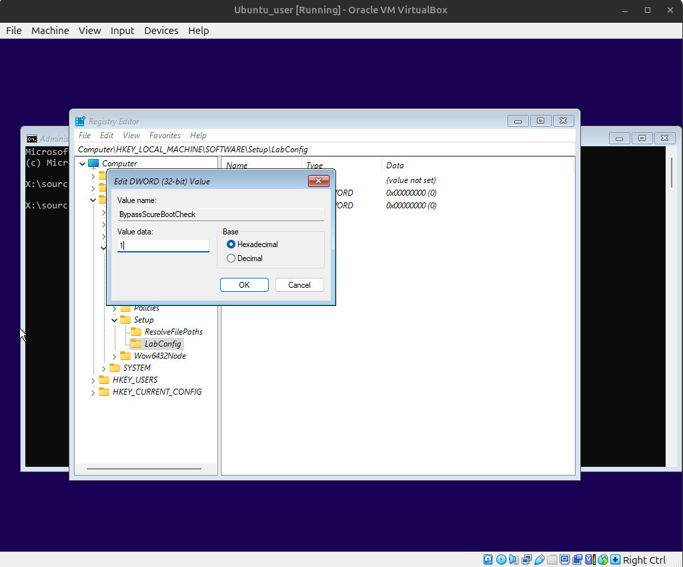Screen dimensions: 683x567
Task: Open the Registry Editor Edit menu
Action: pos(106,136)
